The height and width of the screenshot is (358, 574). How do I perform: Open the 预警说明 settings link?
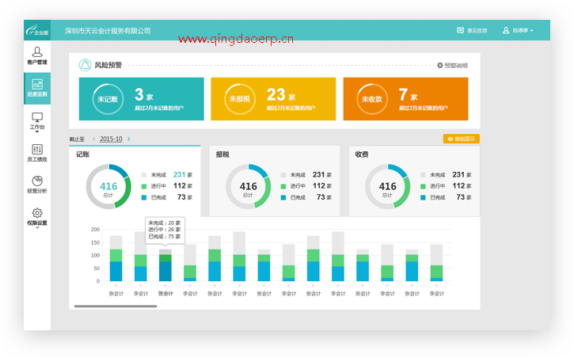coord(452,66)
